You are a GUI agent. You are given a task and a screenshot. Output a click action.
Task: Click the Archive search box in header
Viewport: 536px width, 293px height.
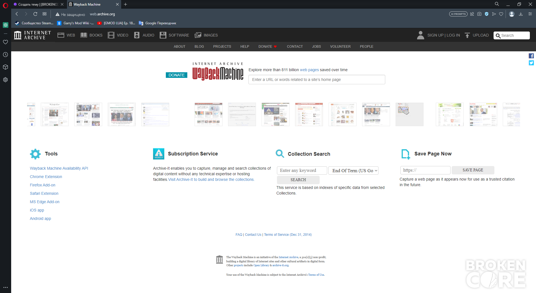[511, 35]
